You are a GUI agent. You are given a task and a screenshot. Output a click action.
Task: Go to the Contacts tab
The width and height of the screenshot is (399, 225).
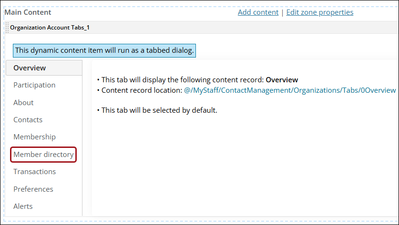(28, 120)
